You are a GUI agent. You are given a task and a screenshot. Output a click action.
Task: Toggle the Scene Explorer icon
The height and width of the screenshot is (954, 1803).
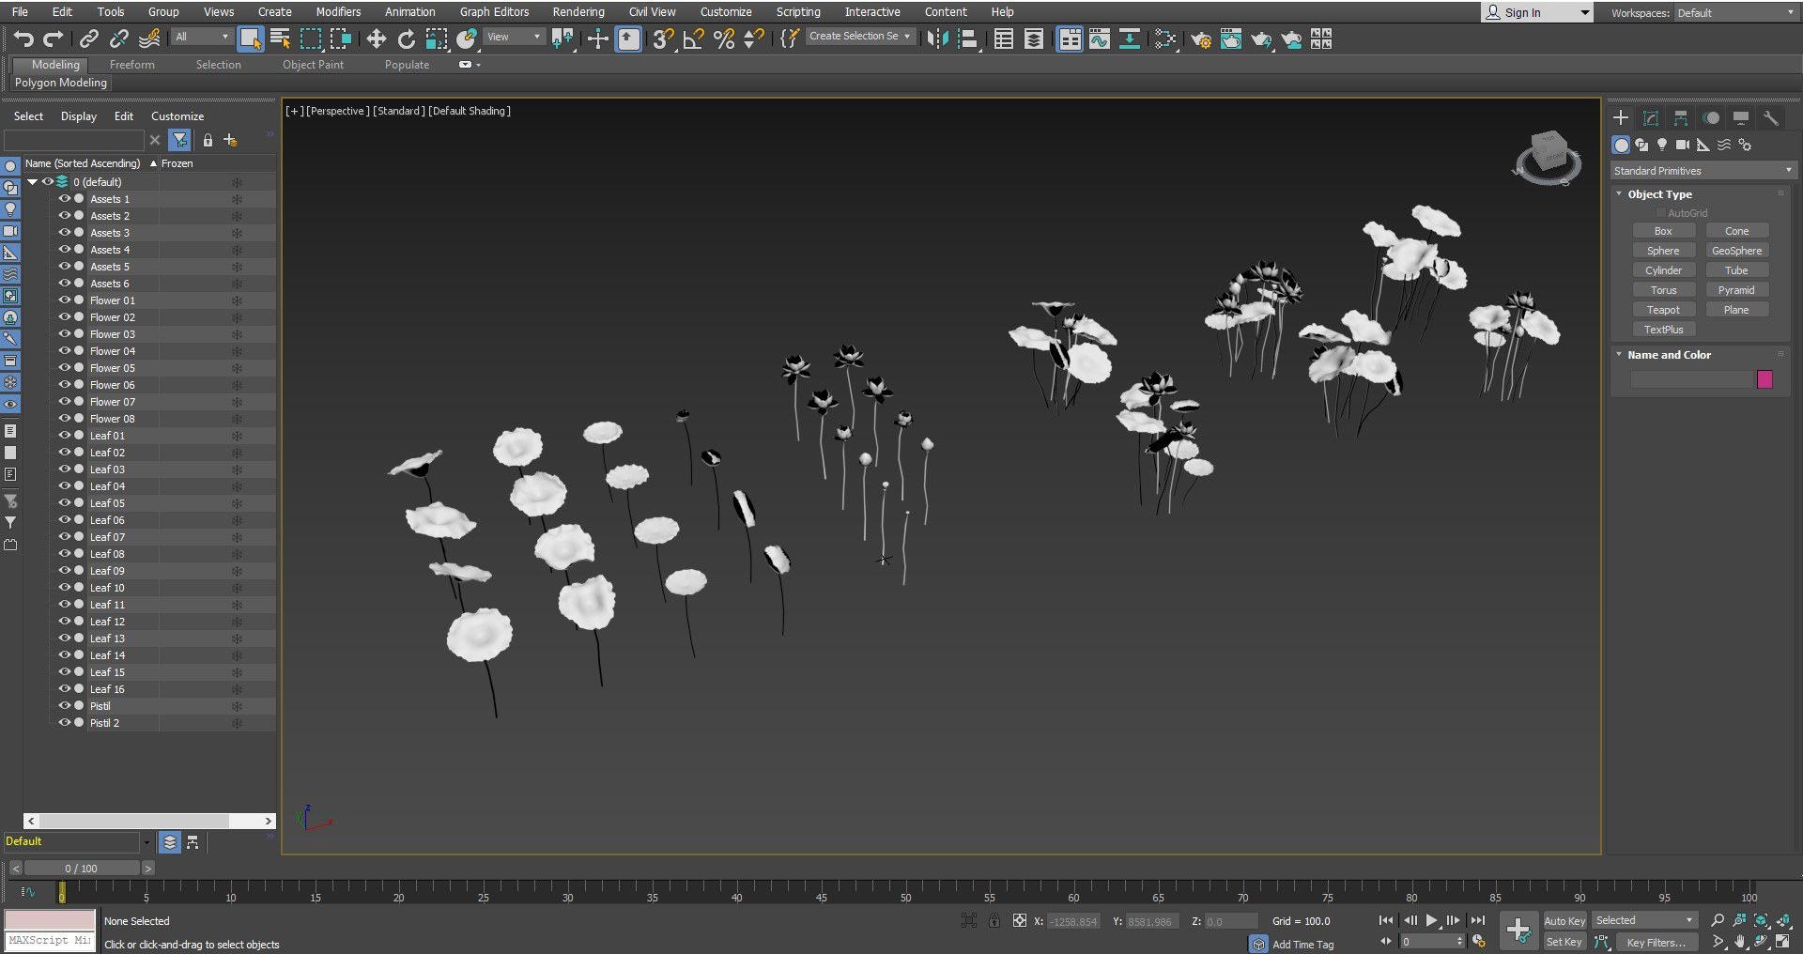click(1004, 38)
